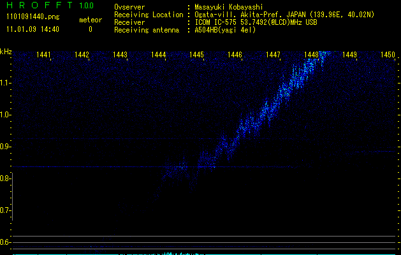This screenshot has height=255, width=401.
Task: Click the kHz axis unit label
Action: tap(6, 52)
